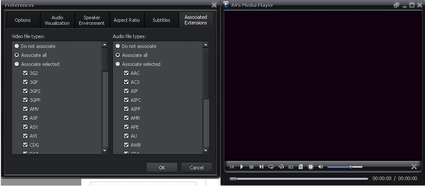Click the compact mode button in the player title bar

click(397, 5)
